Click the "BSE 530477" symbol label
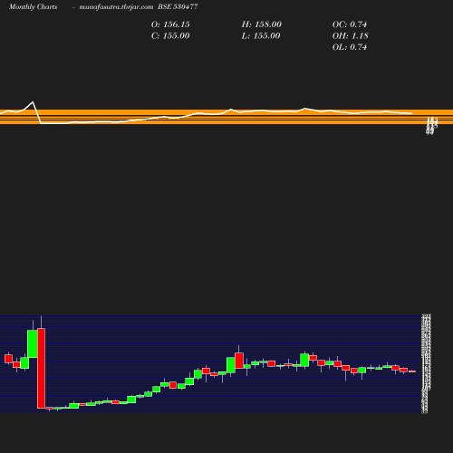 tap(178, 6)
